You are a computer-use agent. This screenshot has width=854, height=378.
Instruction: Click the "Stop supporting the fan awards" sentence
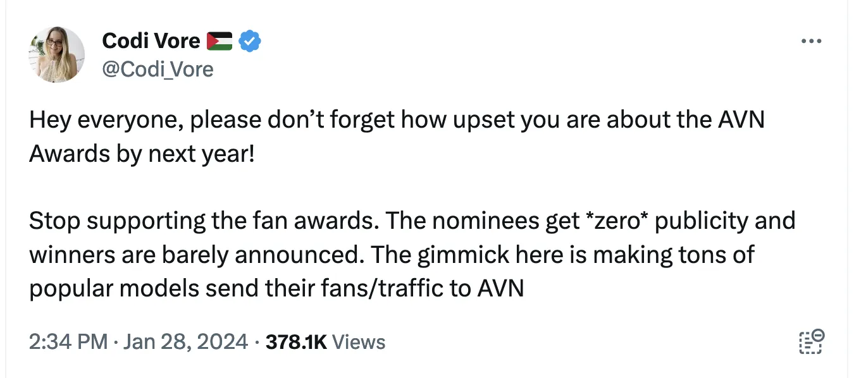(204, 221)
